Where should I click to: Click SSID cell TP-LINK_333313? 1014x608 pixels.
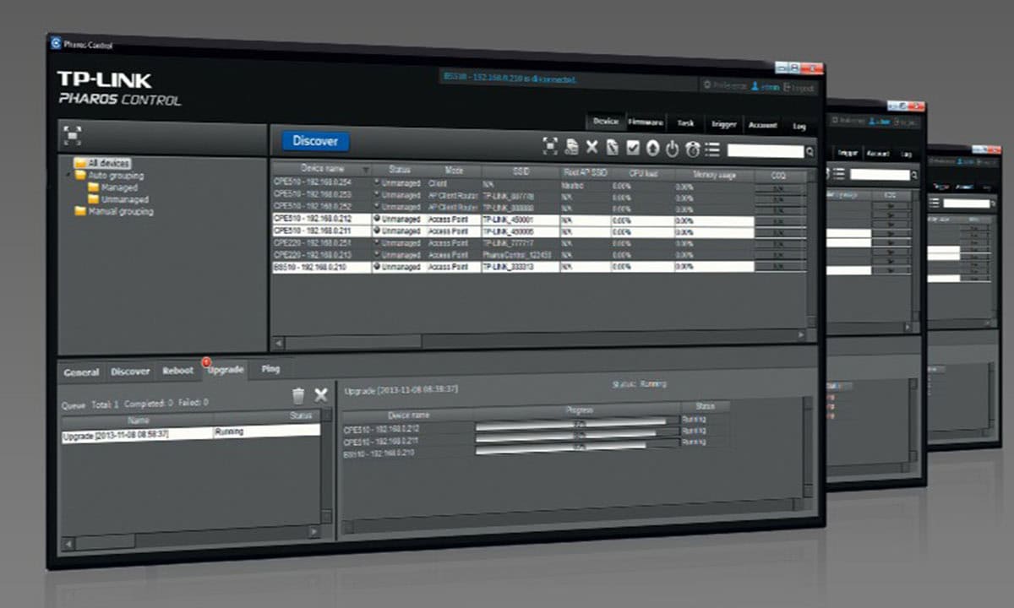pyautogui.click(x=521, y=266)
